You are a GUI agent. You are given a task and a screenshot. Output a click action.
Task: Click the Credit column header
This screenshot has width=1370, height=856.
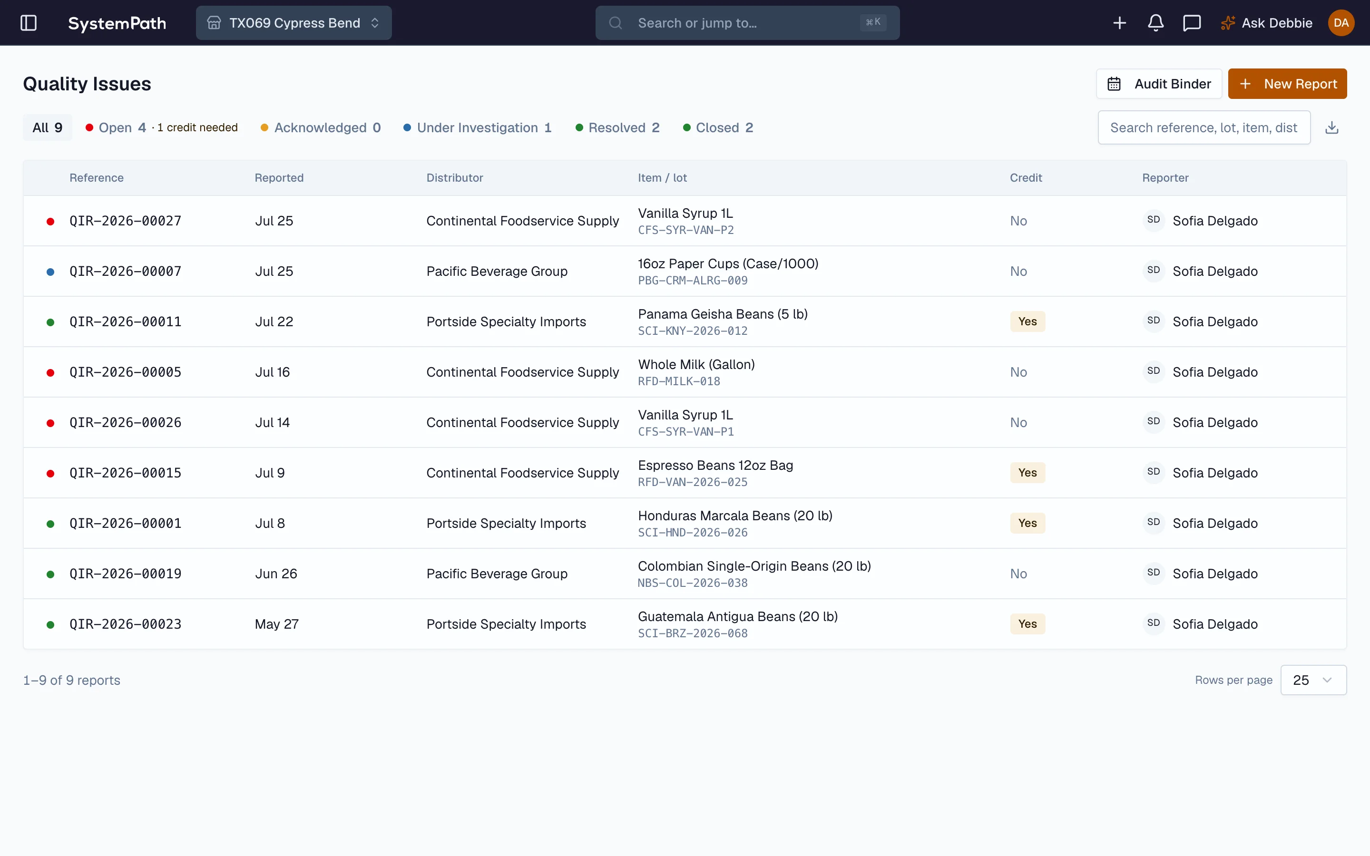1026,178
